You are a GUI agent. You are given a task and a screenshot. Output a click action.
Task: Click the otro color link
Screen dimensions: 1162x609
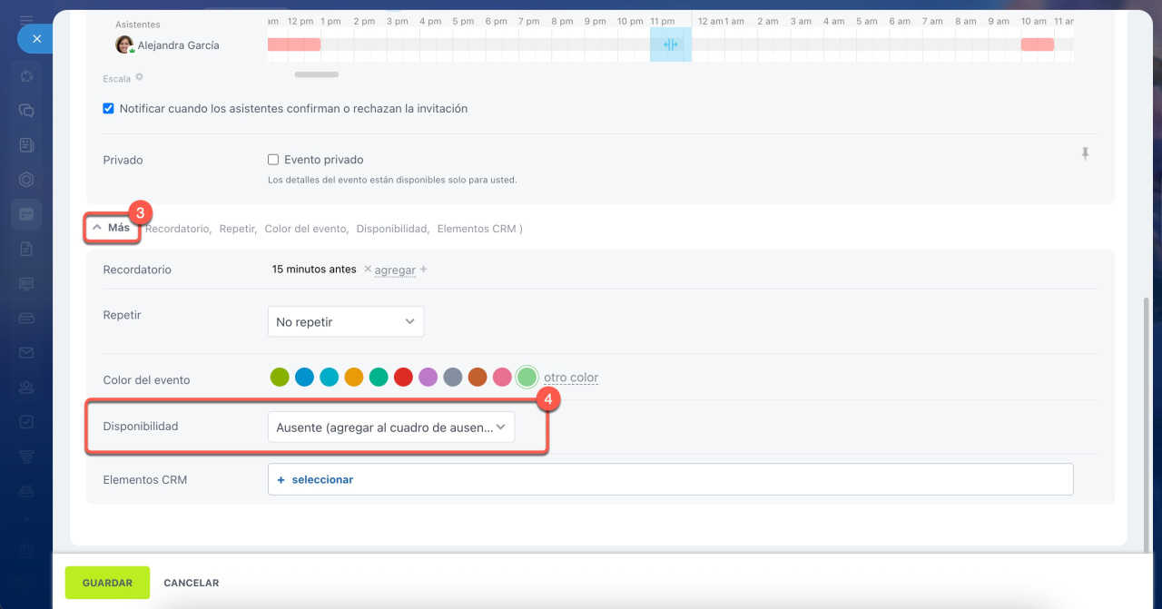pyautogui.click(x=570, y=378)
